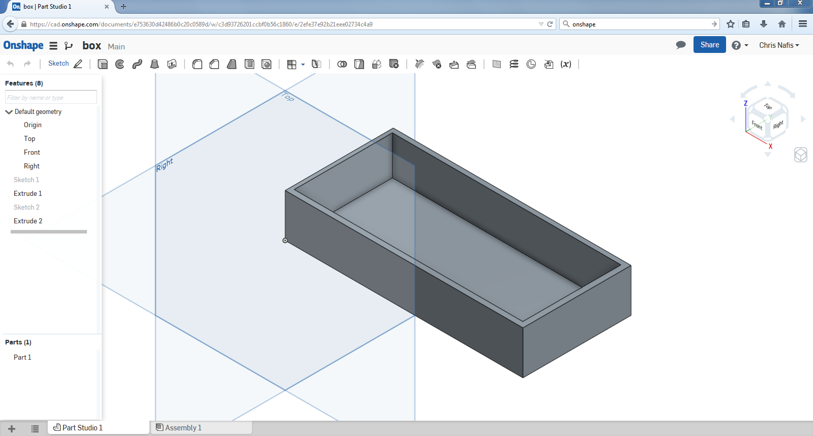
Task: Switch to the Assembly 1 tab
Action: click(x=201, y=427)
